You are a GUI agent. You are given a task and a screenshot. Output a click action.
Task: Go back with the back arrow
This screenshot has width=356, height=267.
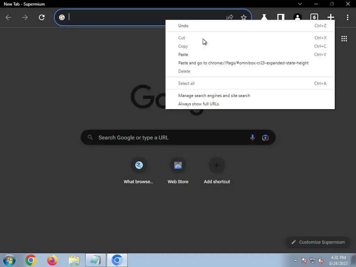[8, 17]
